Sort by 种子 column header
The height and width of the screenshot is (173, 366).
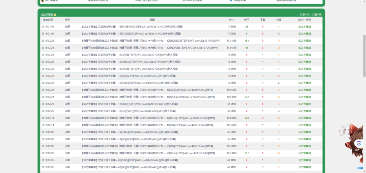click(247, 20)
